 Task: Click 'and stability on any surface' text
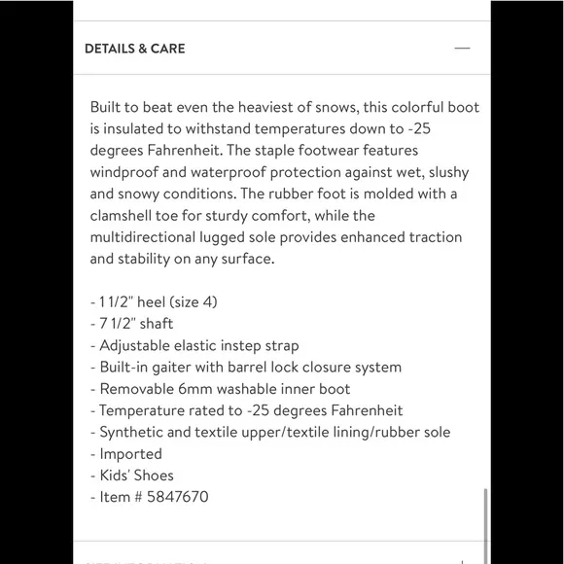coord(182,259)
